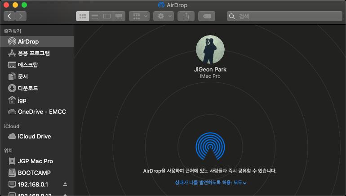Switch to list view
Viewport: 346px width, 196px height.
pos(95,16)
